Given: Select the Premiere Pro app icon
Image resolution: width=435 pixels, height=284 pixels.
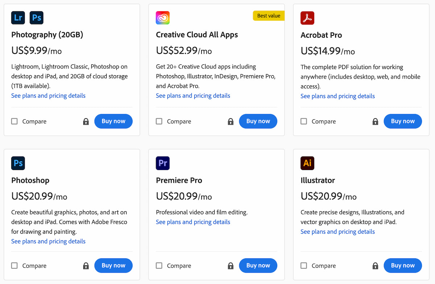Looking at the screenshot, I should 162,163.
